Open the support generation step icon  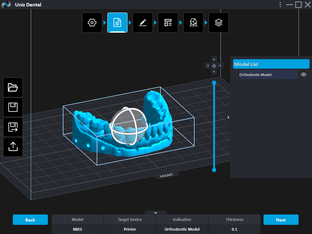click(x=193, y=23)
